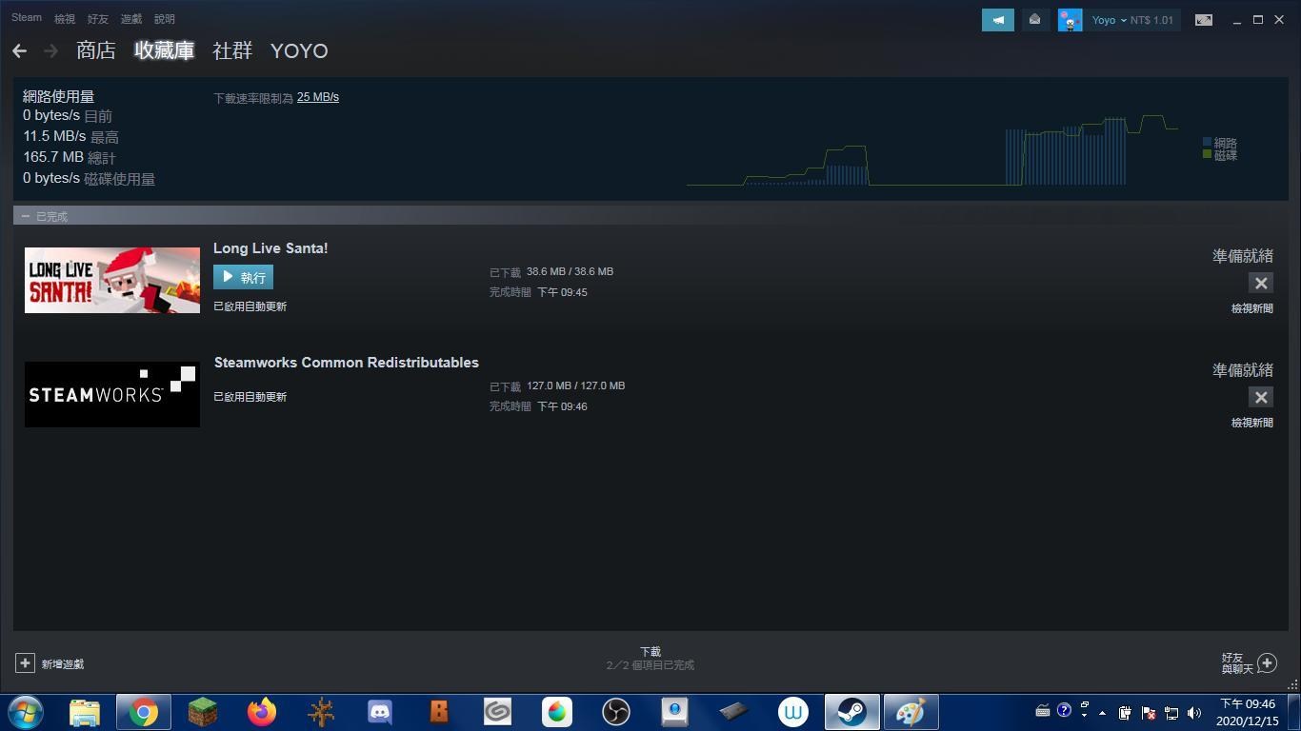The width and height of the screenshot is (1301, 731).
Task: Click the volume speaker tray icon
Action: [x=1194, y=712]
